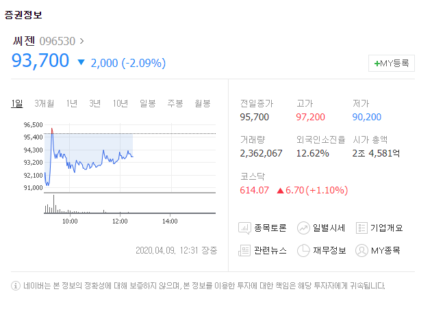Click the blue down-triangle price change icon

(x=81, y=62)
